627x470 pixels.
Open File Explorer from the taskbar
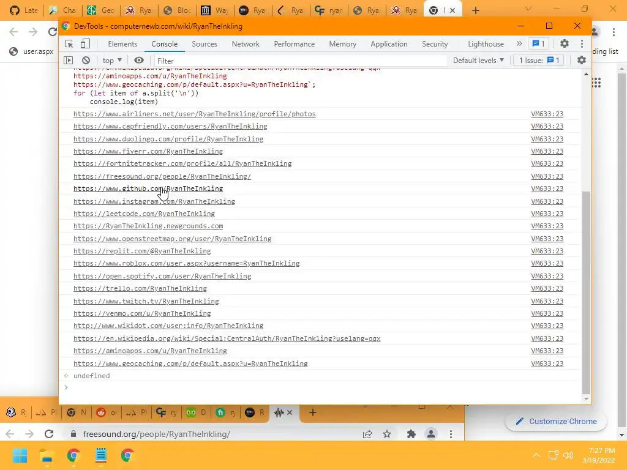[x=47, y=455]
